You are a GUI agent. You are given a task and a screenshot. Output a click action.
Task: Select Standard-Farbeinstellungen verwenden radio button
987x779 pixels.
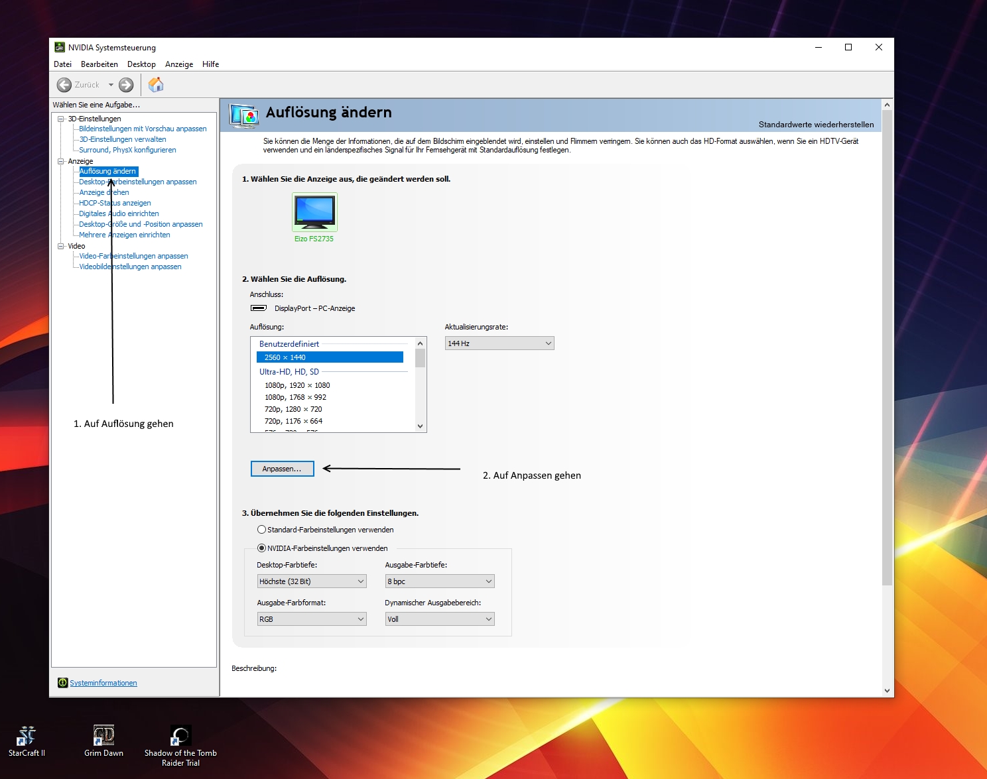261,530
